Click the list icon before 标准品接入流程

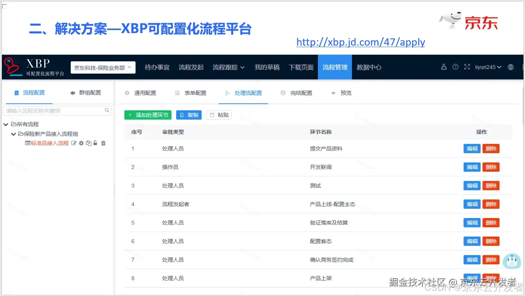coord(27,143)
